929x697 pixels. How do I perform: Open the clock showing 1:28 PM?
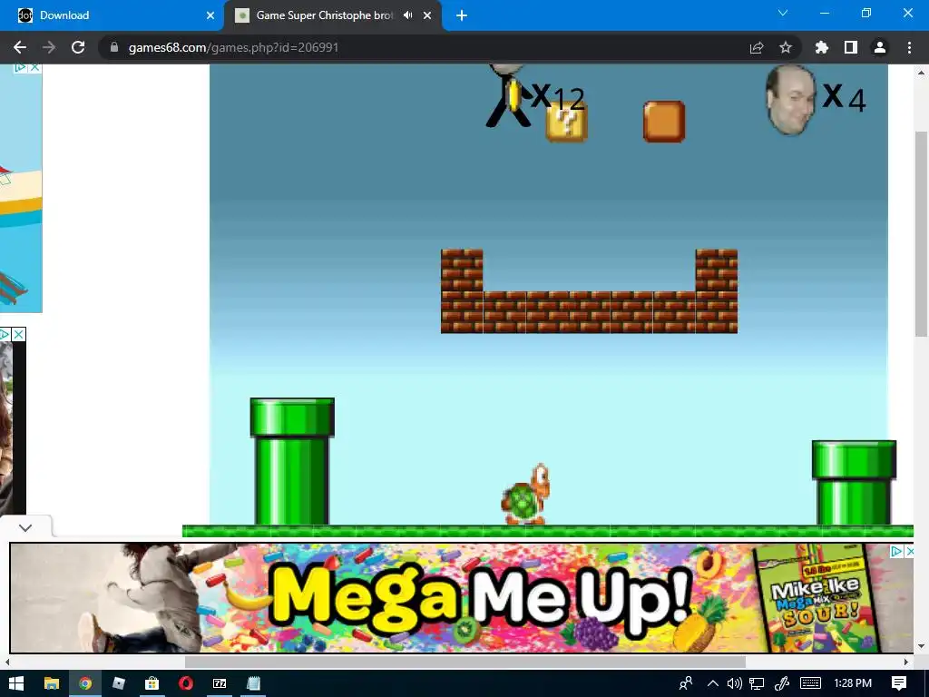853,683
